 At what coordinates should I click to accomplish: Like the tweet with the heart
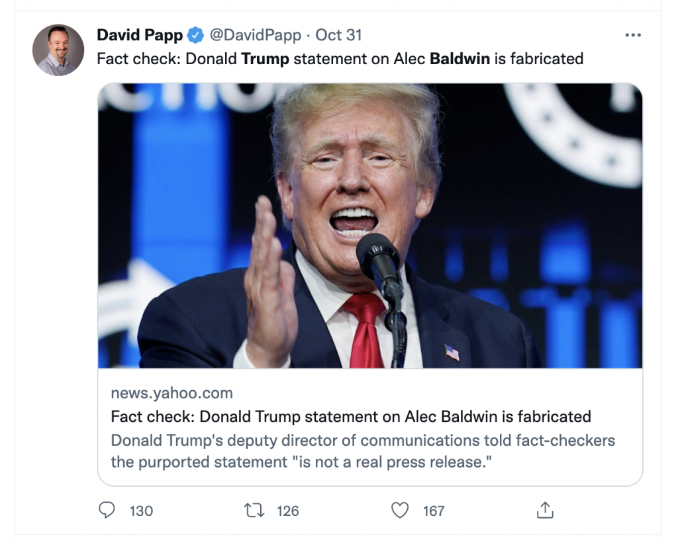[400, 510]
